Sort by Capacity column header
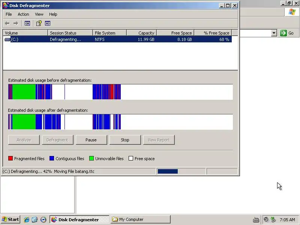This screenshot has width=300, height=225. tap(142, 33)
